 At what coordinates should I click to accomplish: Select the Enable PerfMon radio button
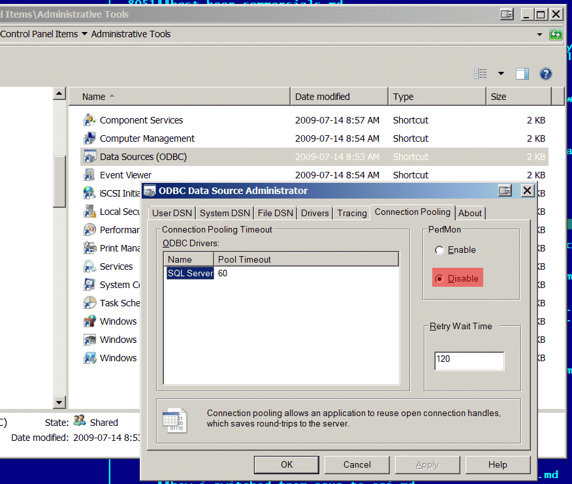[439, 250]
